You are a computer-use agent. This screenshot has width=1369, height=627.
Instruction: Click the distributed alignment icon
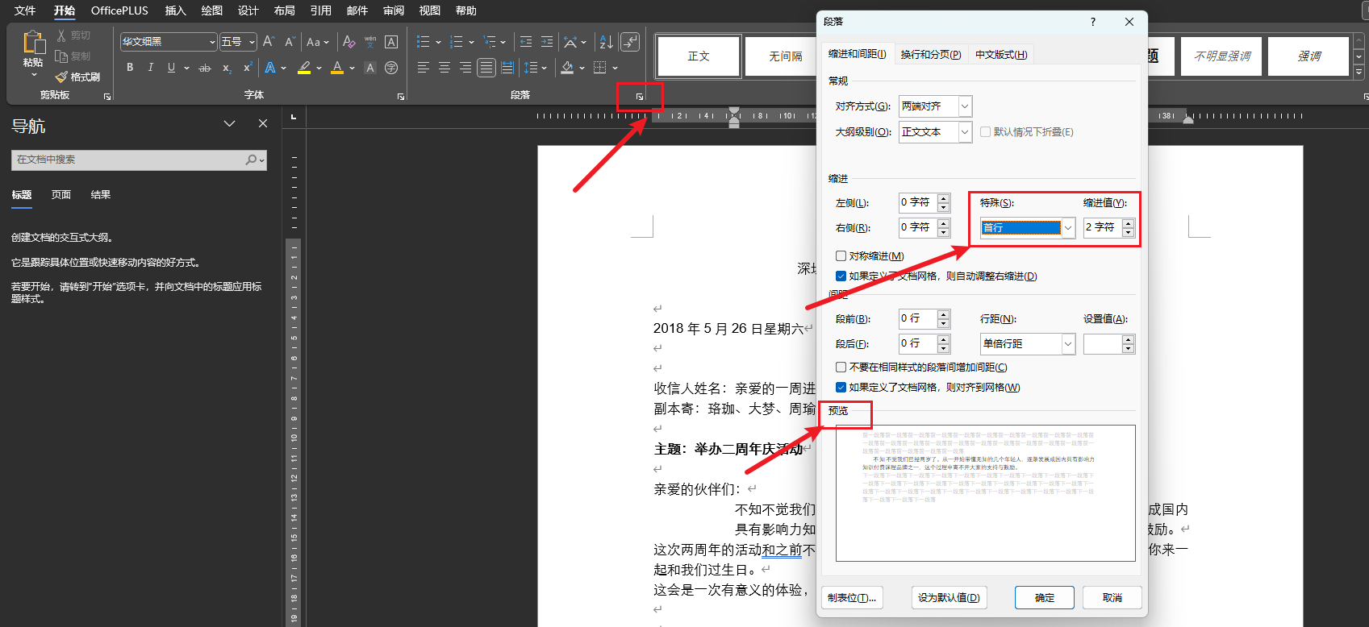507,68
